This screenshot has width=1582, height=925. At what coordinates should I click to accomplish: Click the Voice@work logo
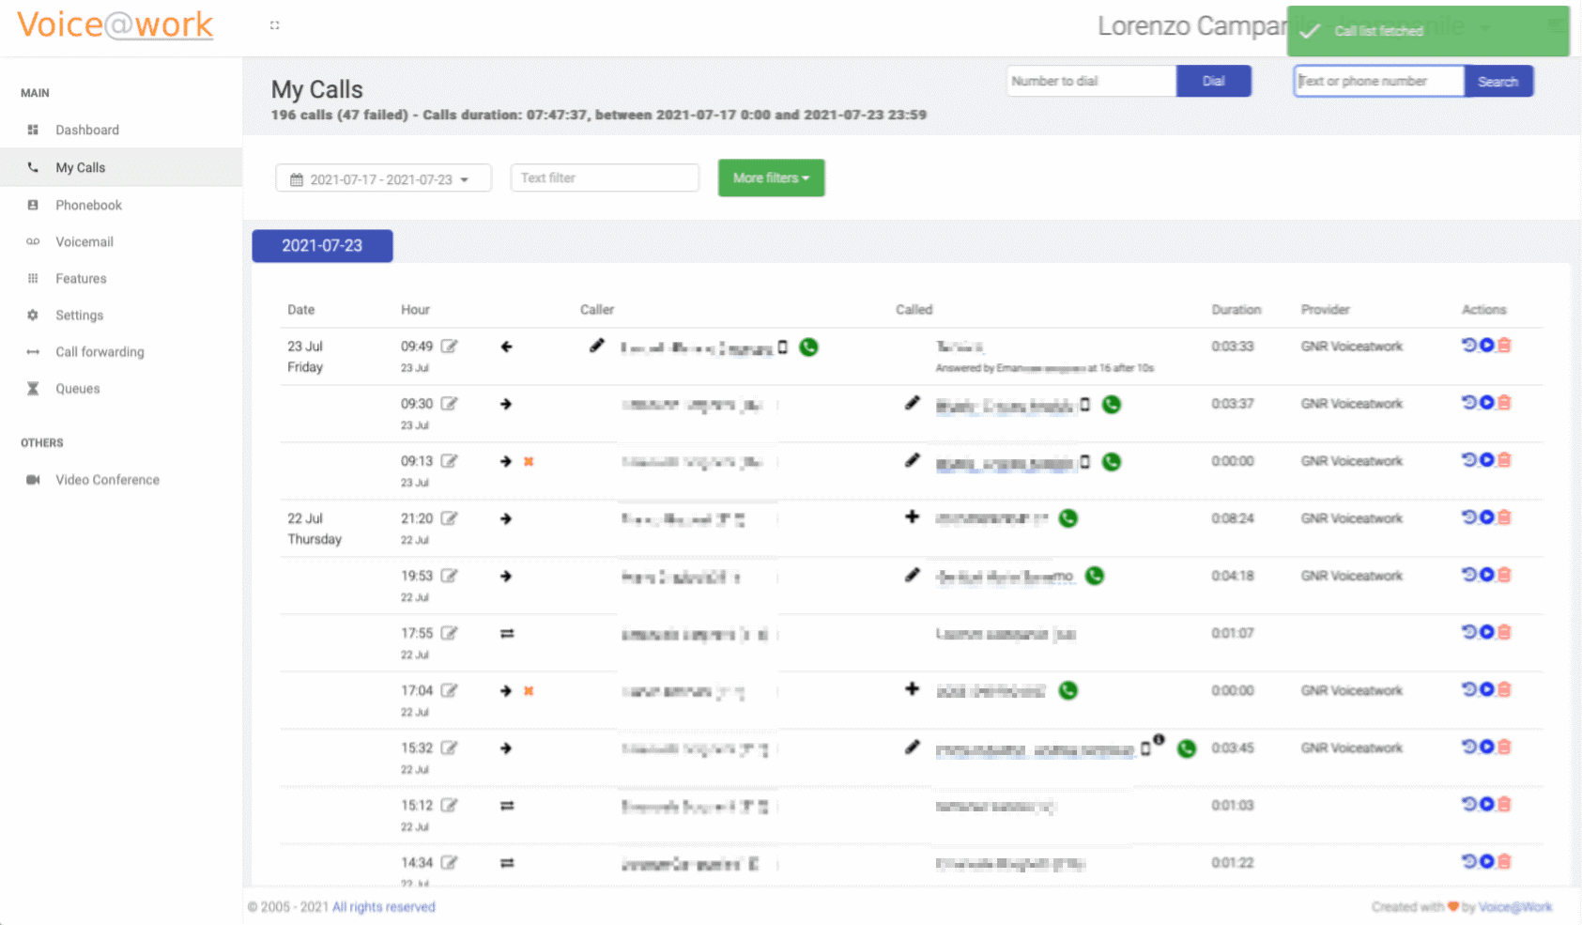[x=115, y=24]
